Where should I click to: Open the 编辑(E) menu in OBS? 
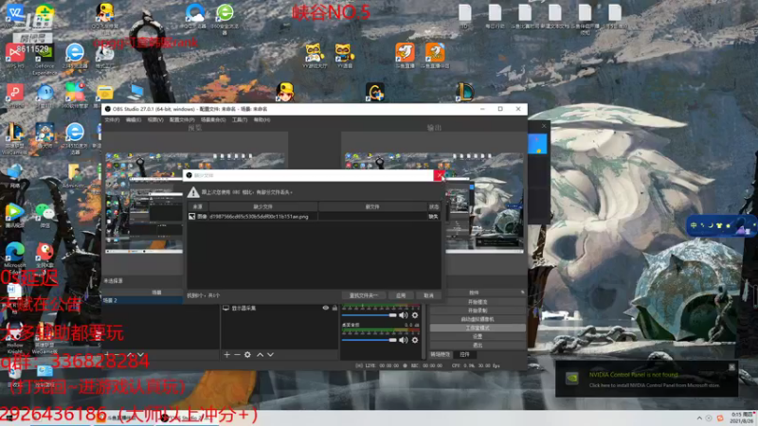(134, 120)
